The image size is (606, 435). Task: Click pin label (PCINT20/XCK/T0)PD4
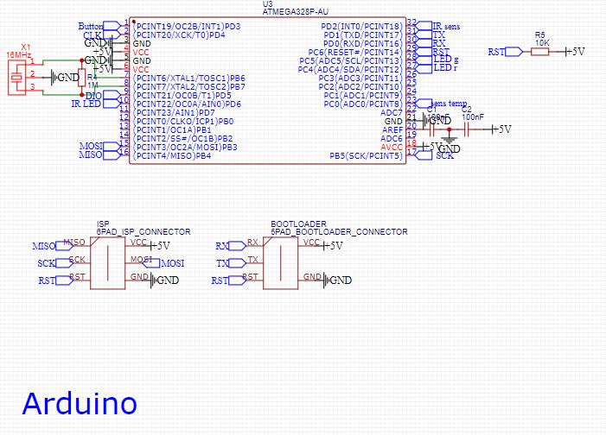[179, 35]
